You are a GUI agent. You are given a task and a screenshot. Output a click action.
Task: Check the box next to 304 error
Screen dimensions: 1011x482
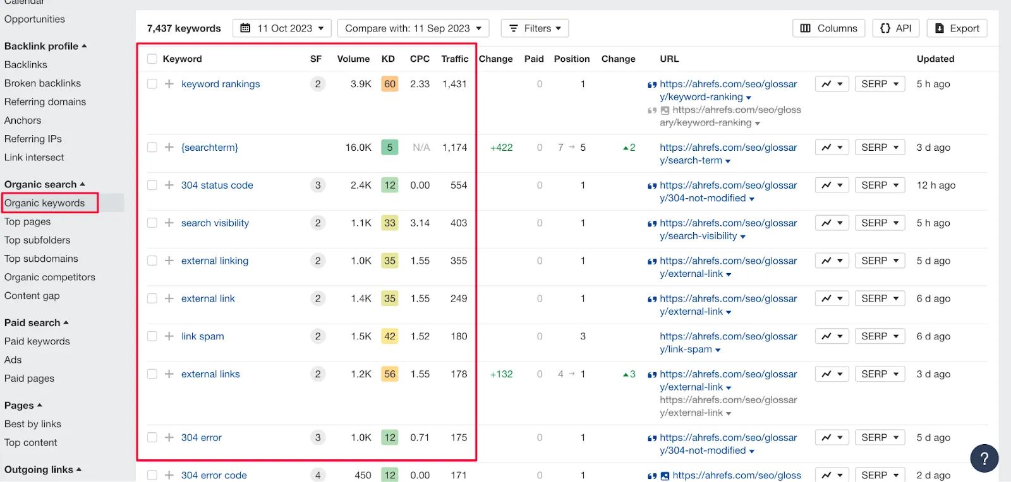152,437
